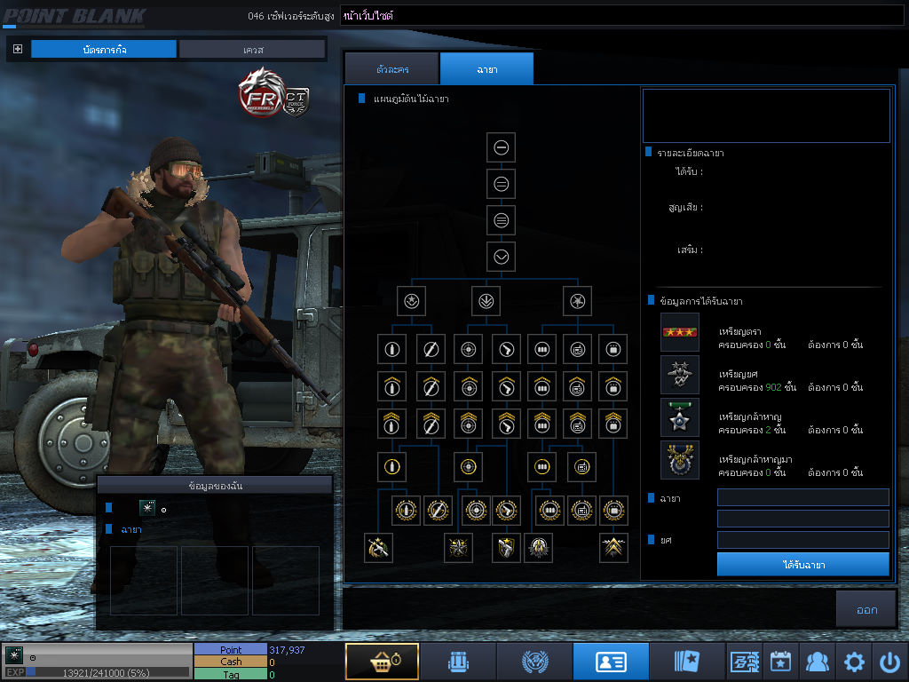
Task: Select the two-line circle title node
Action: pos(501,184)
